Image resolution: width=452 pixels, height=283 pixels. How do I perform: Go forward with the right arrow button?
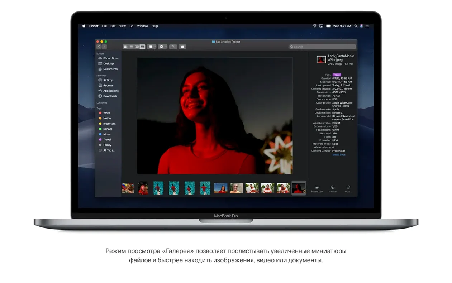(104, 47)
